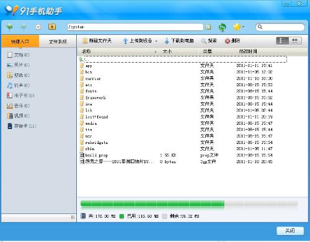The height and width of the screenshot is (242, 310).
Task: Open the navigation history round dropdown
Action: (38, 27)
